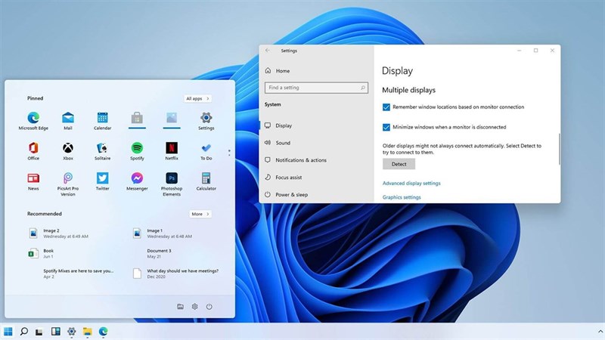605x340 pixels.
Task: Click the Start menu power icon
Action: (x=209, y=306)
